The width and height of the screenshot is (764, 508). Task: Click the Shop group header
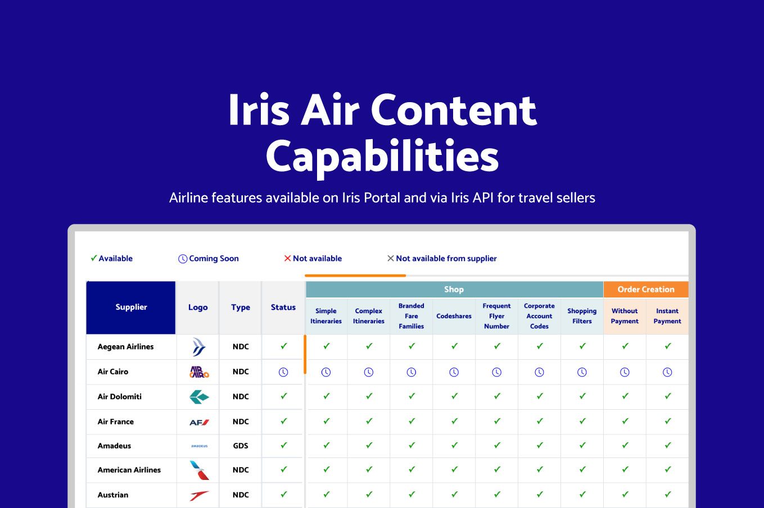[x=454, y=290]
